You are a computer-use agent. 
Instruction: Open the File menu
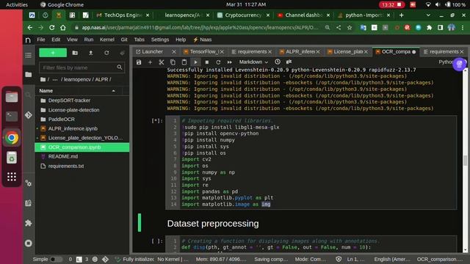pyautogui.click(x=41, y=40)
